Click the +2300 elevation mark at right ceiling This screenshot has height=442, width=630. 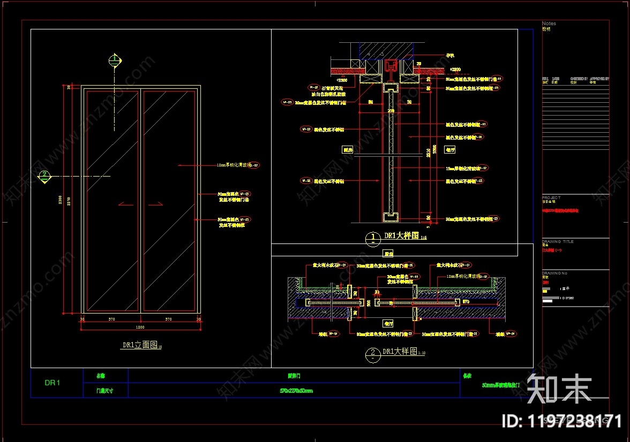click(x=455, y=70)
